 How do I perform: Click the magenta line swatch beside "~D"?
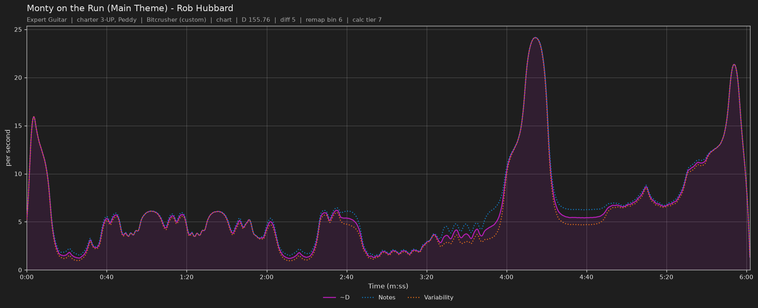(330, 298)
